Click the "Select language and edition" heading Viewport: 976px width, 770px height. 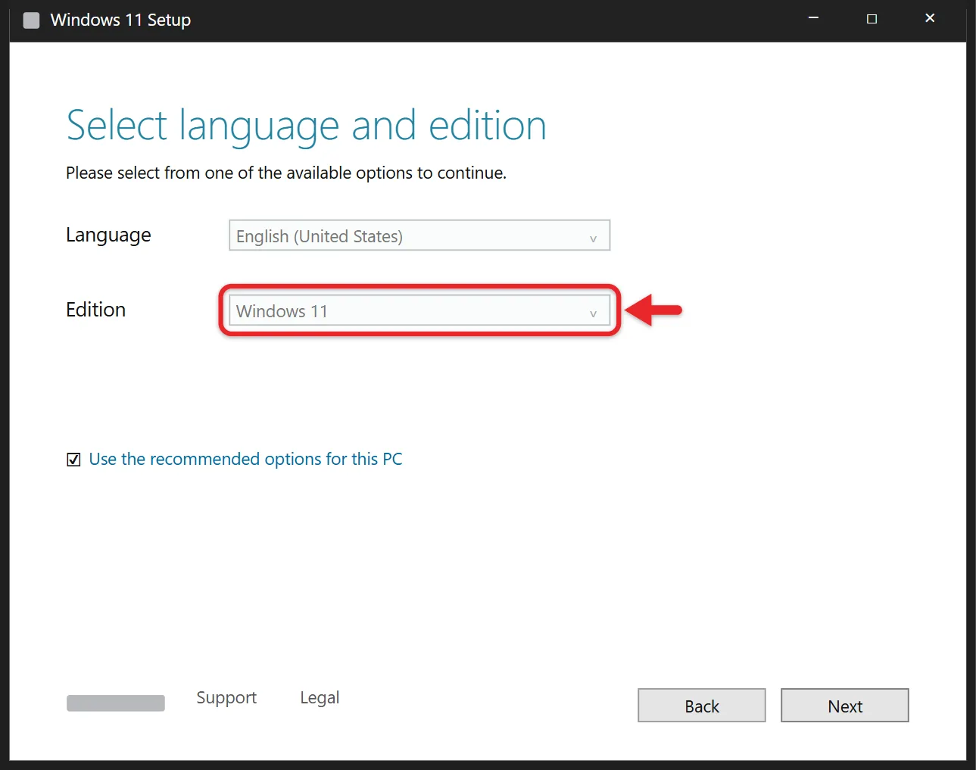click(307, 126)
